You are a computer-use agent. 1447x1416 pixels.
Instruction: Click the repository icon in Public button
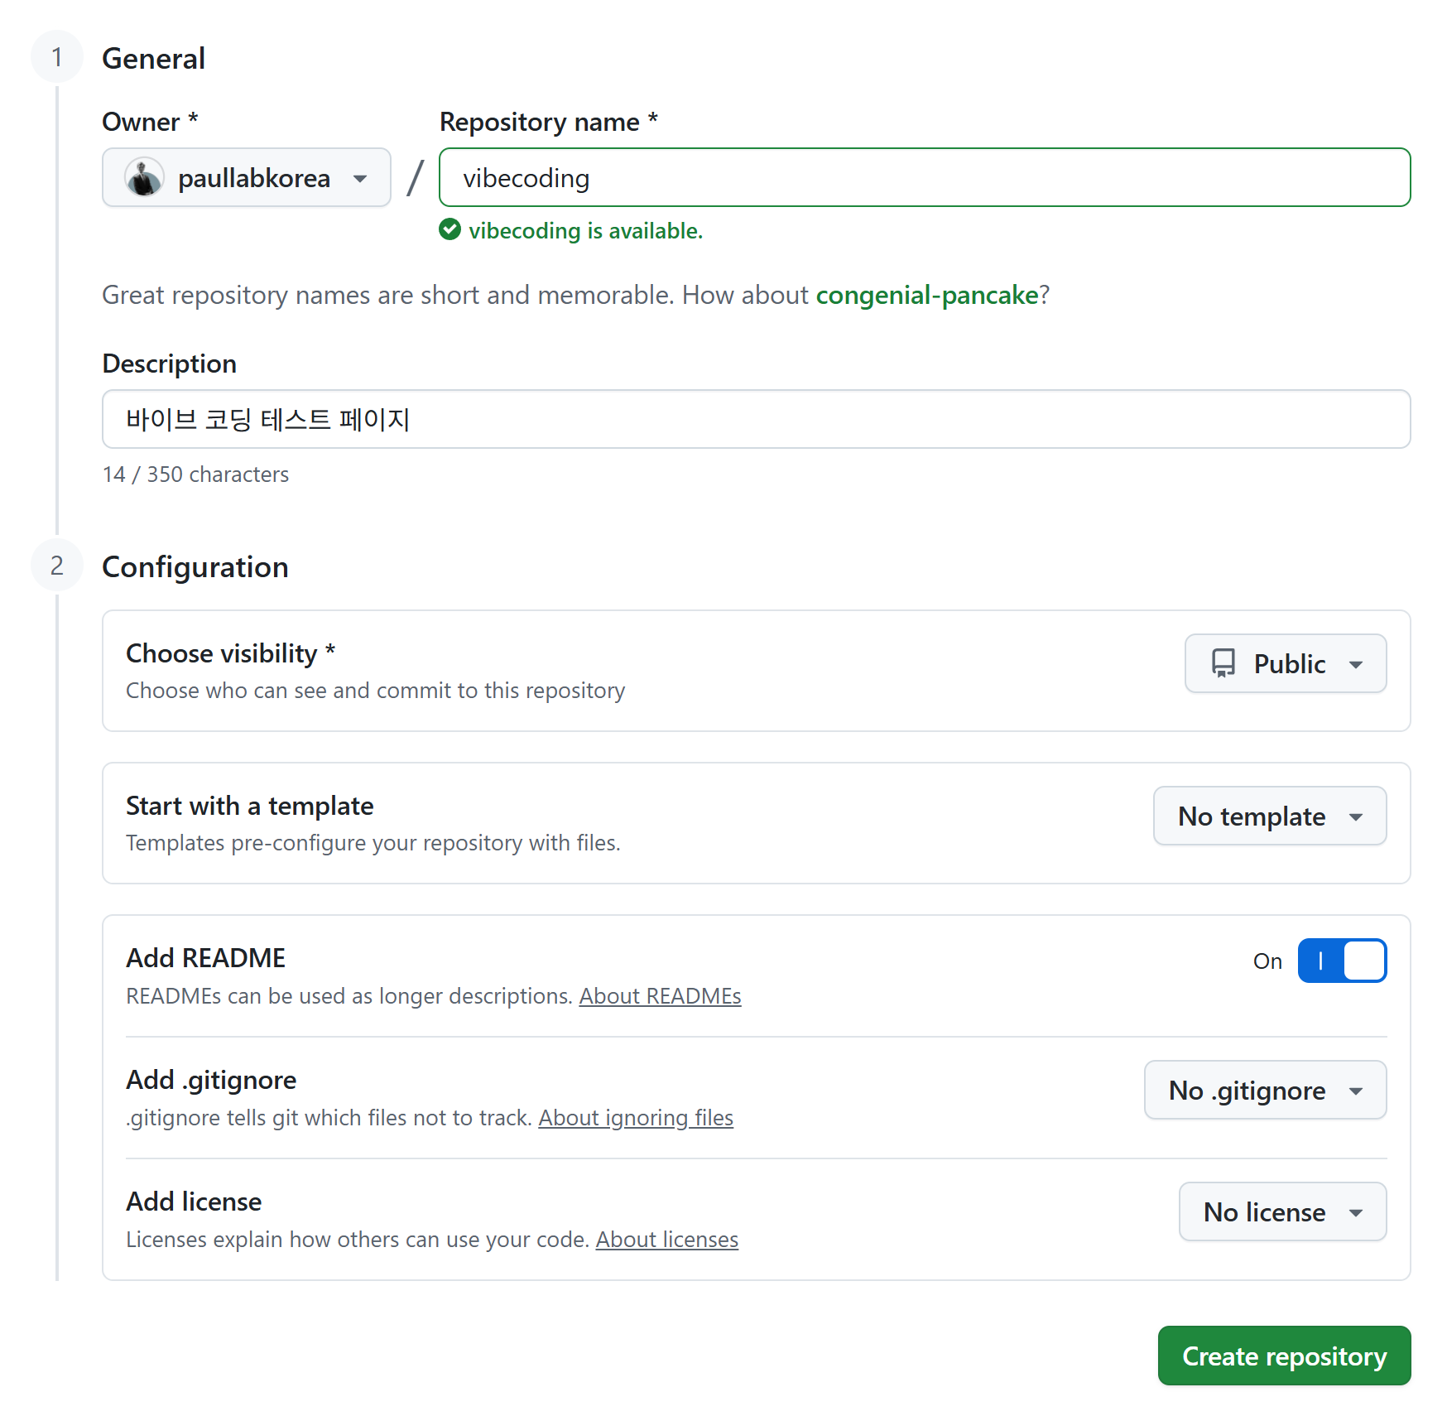pyautogui.click(x=1223, y=663)
